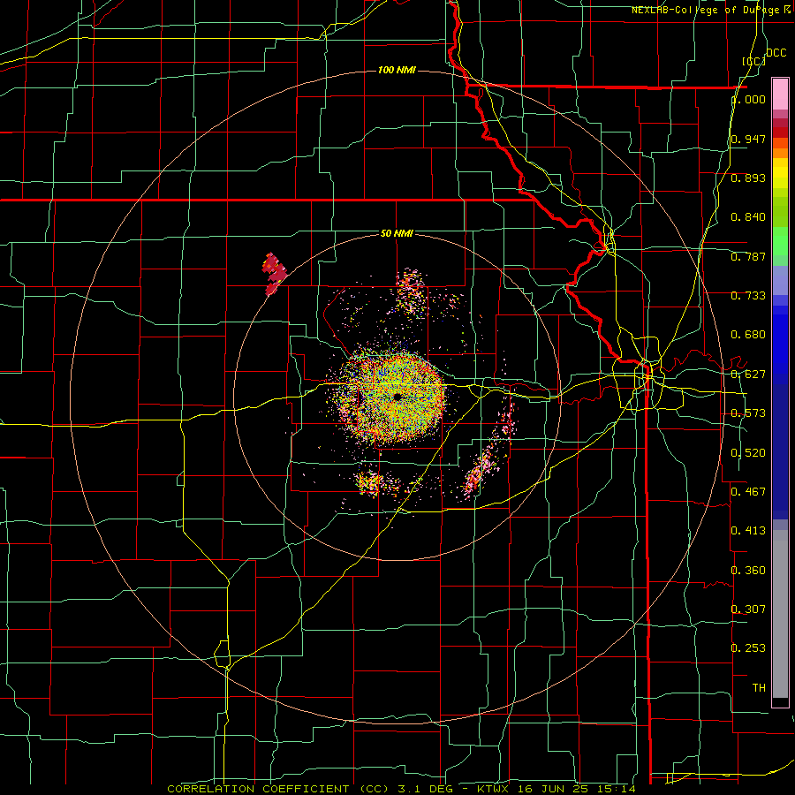Click the NEXLAB-College of DuPage label
The width and height of the screenshot is (795, 795).
[710, 10]
